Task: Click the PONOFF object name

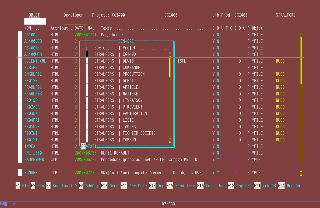Action: 31,173
